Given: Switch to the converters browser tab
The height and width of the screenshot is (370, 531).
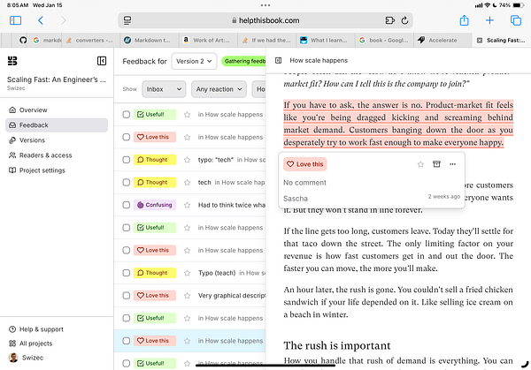Looking at the screenshot, I should (x=90, y=41).
